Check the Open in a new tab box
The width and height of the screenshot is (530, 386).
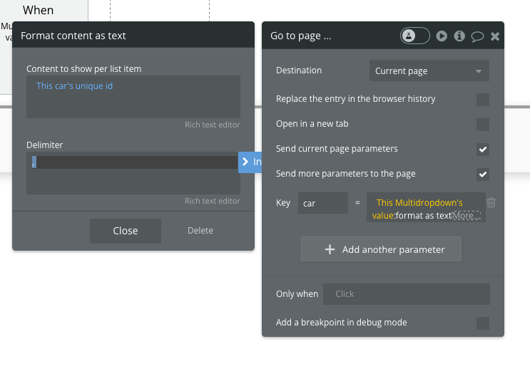483,124
